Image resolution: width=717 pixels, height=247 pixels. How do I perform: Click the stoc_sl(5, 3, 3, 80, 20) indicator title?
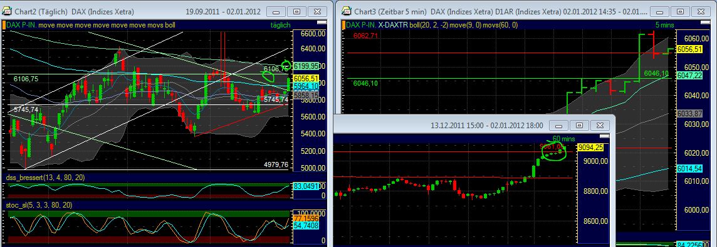click(38, 205)
